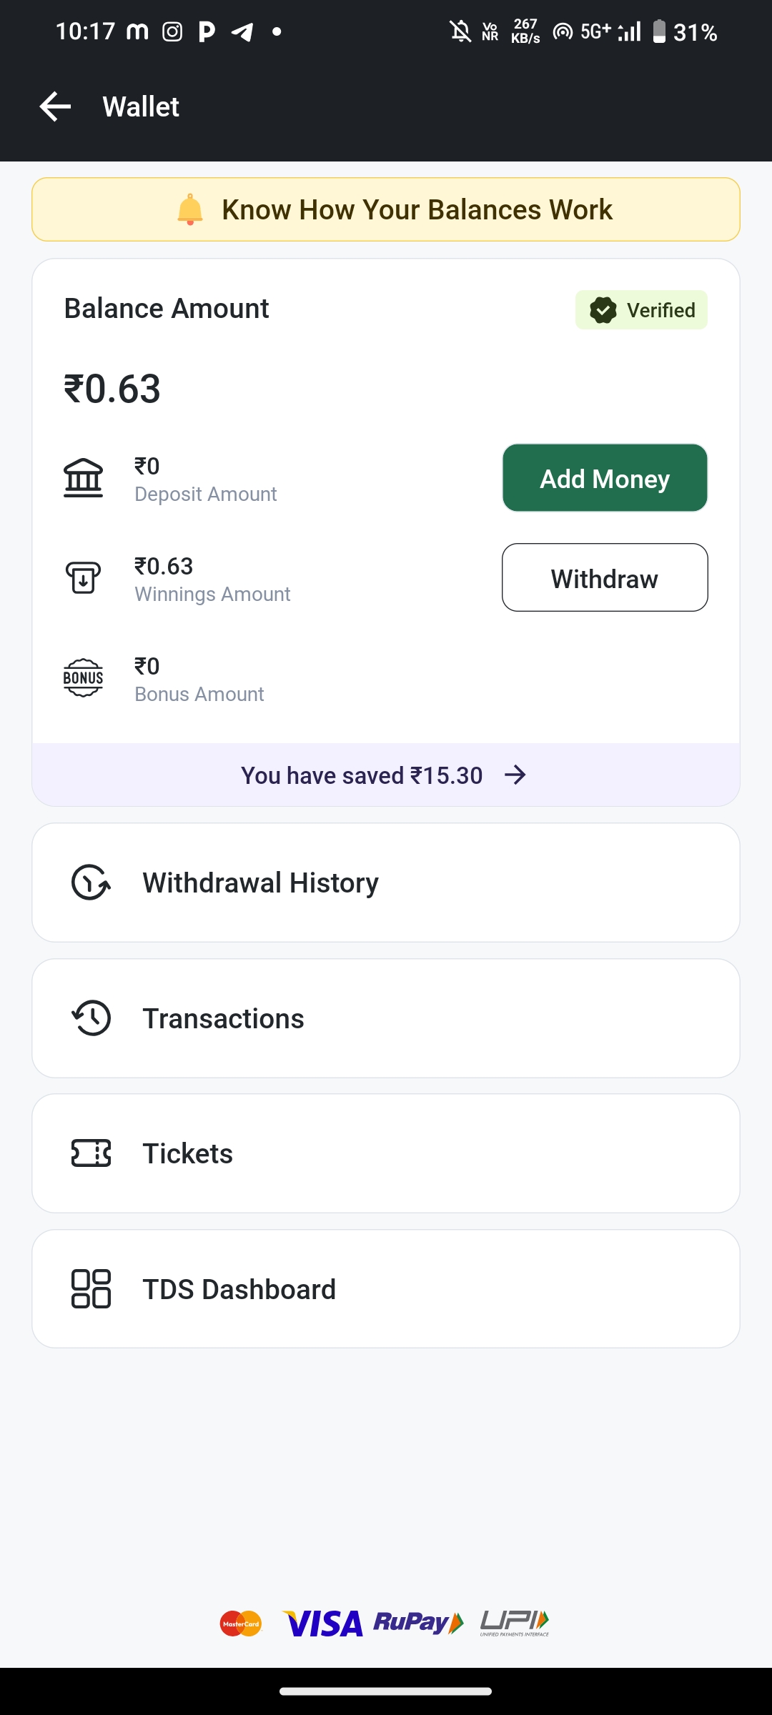772x1715 pixels.
Task: Tap the Withdrawal History clock icon
Action: coord(91,883)
